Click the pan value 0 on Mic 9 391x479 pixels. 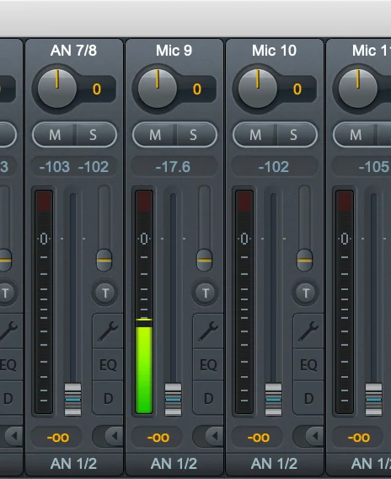197,89
